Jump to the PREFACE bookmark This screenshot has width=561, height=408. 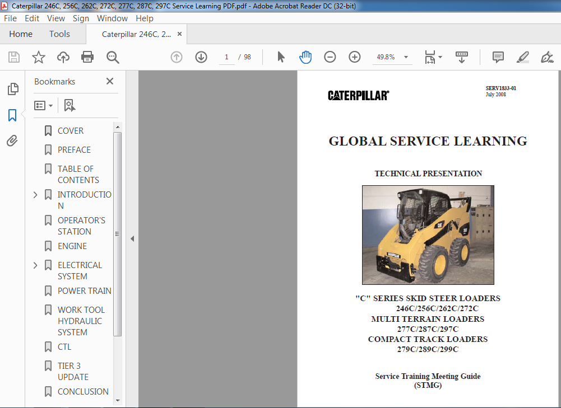click(x=74, y=149)
